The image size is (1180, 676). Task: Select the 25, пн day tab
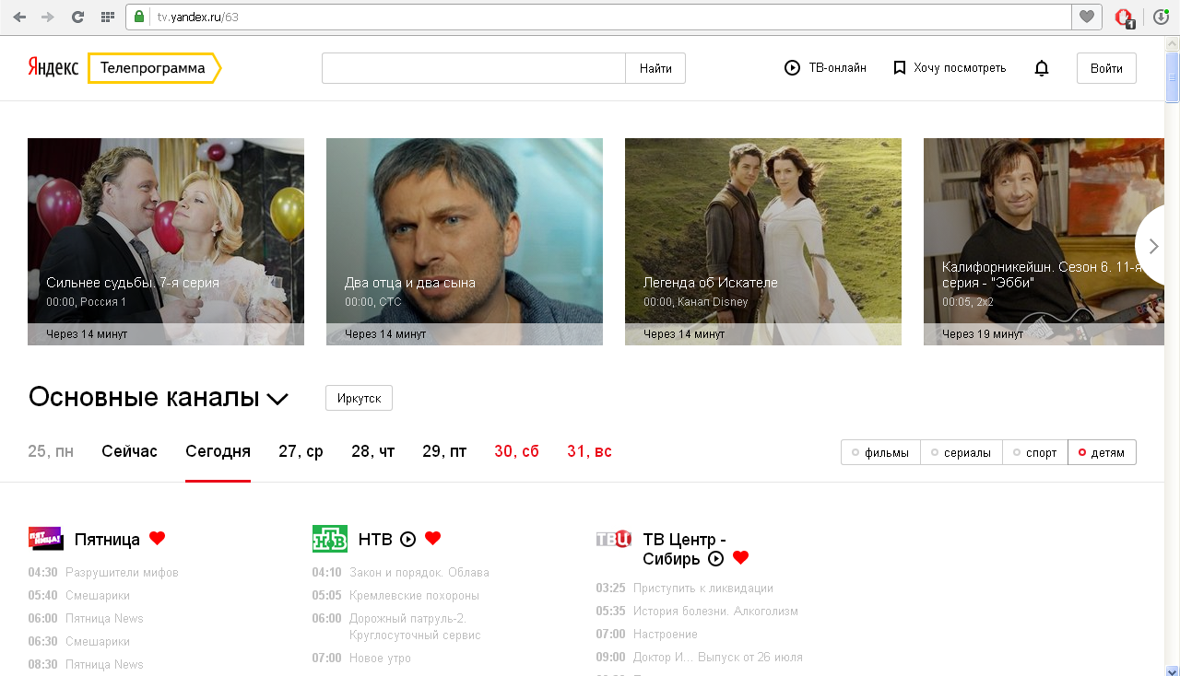[x=51, y=451]
